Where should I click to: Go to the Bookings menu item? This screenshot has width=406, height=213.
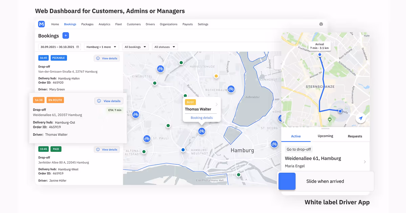point(70,24)
